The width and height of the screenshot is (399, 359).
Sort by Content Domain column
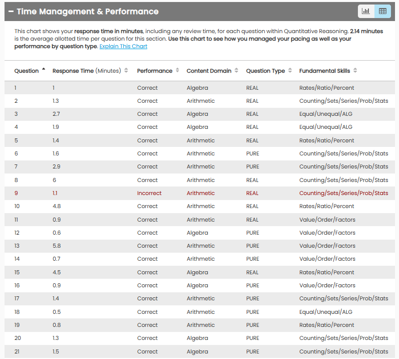click(209, 71)
